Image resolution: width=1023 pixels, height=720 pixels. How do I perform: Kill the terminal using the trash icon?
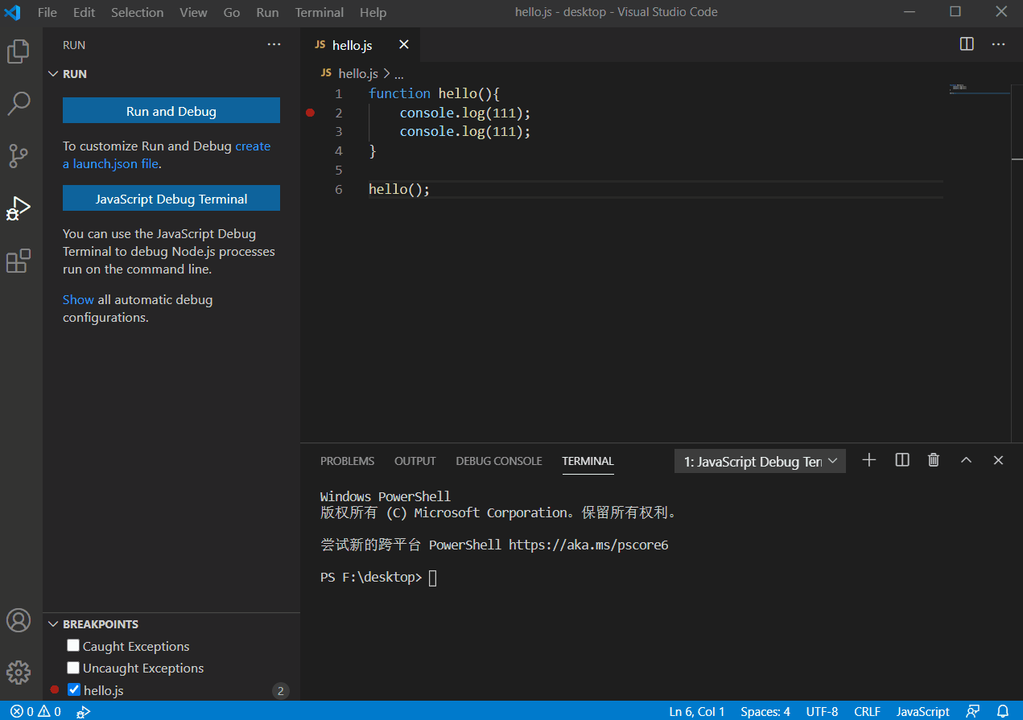(933, 459)
